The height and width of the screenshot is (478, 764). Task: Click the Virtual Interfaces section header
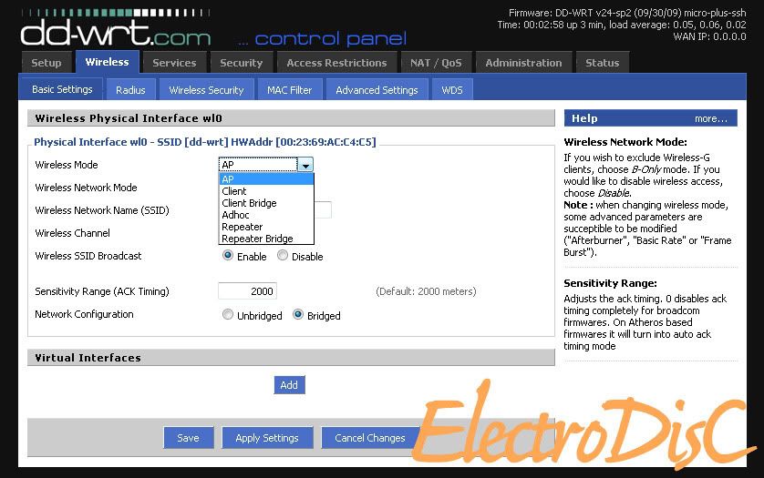(x=291, y=358)
